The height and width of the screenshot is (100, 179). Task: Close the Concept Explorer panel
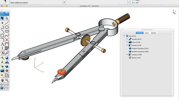122,29
